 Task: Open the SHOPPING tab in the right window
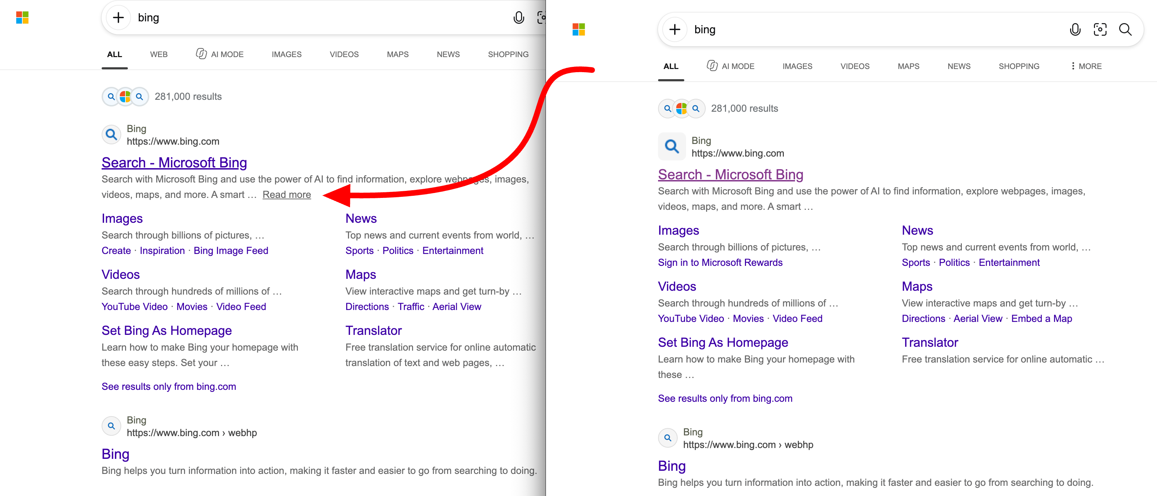1019,67
